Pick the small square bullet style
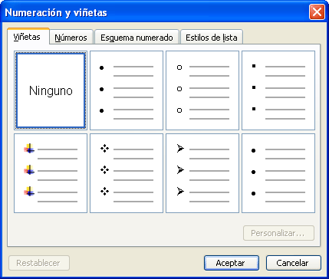 tap(278, 90)
